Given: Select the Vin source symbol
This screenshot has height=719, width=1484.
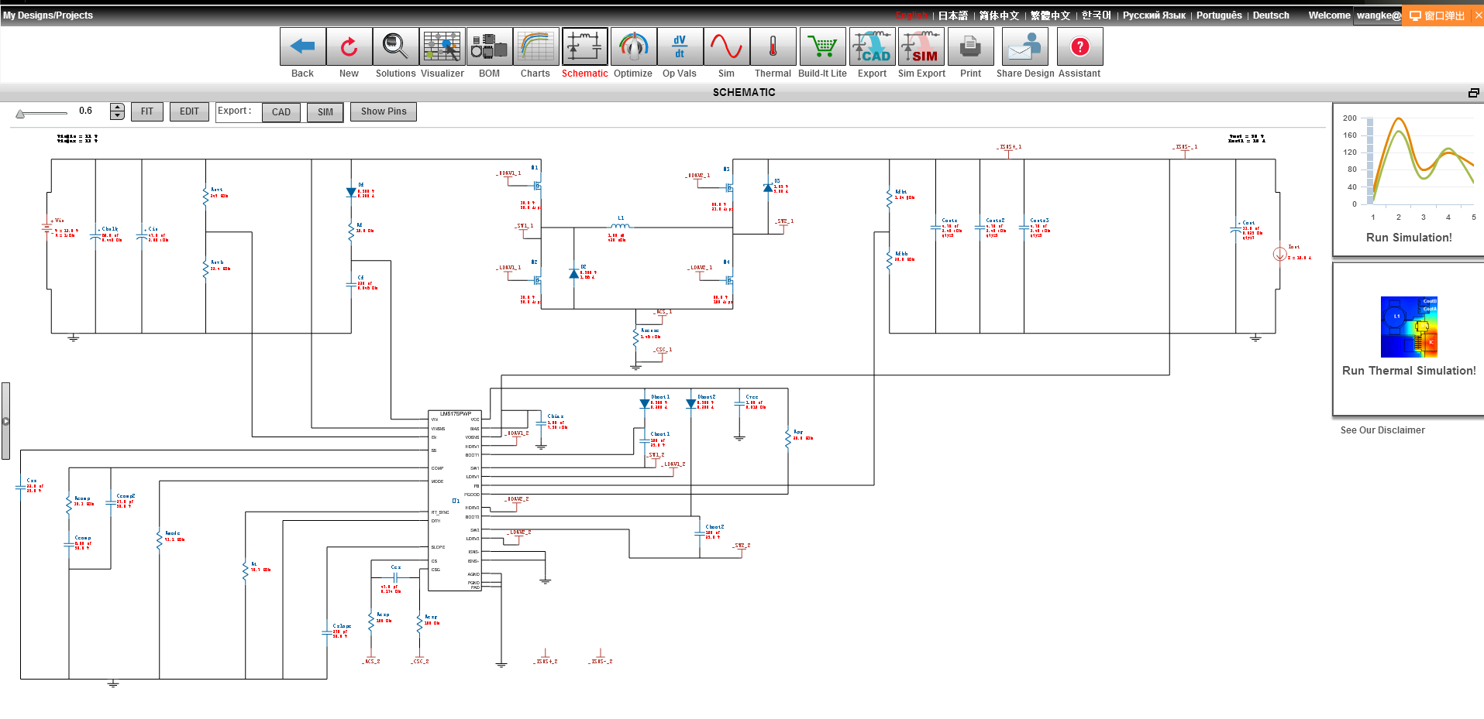Looking at the screenshot, I should pyautogui.click(x=46, y=228).
